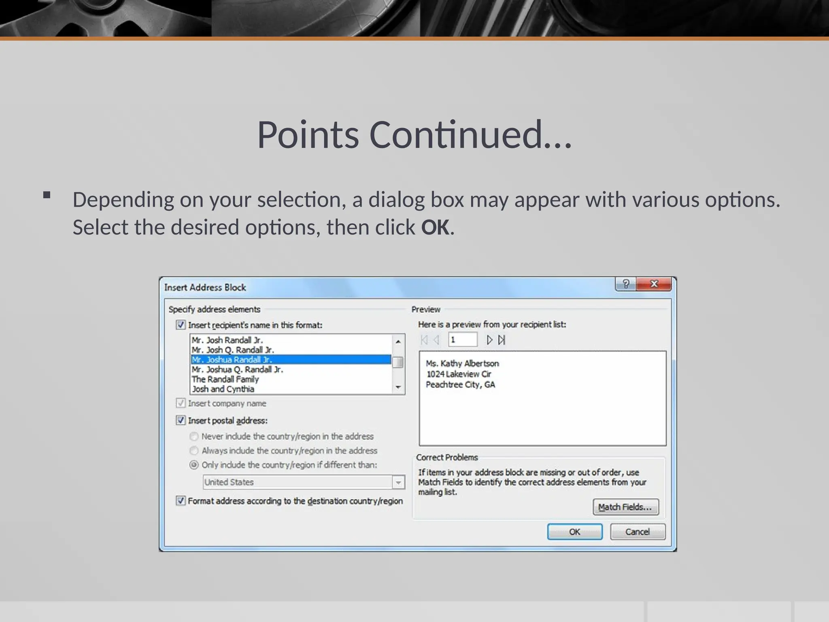This screenshot has width=829, height=622.
Task: Click the name format list scrollbar thumb
Action: [398, 362]
